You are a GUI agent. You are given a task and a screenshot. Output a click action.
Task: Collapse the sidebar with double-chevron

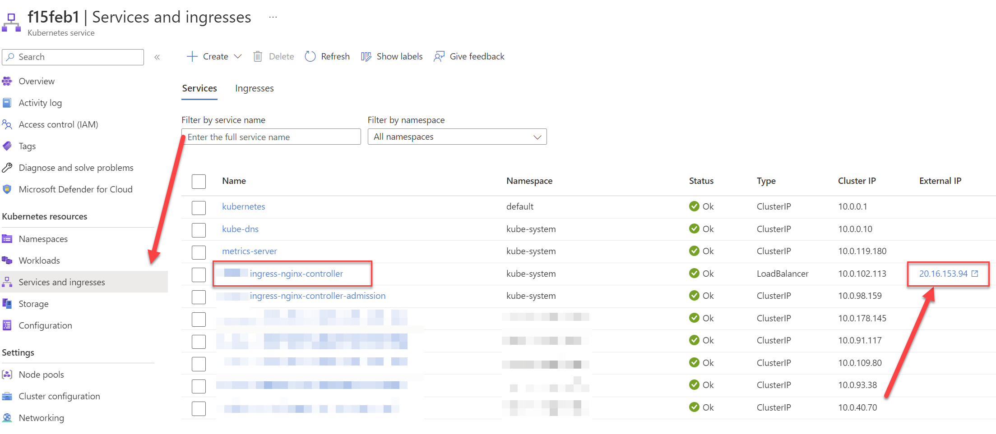pyautogui.click(x=157, y=57)
